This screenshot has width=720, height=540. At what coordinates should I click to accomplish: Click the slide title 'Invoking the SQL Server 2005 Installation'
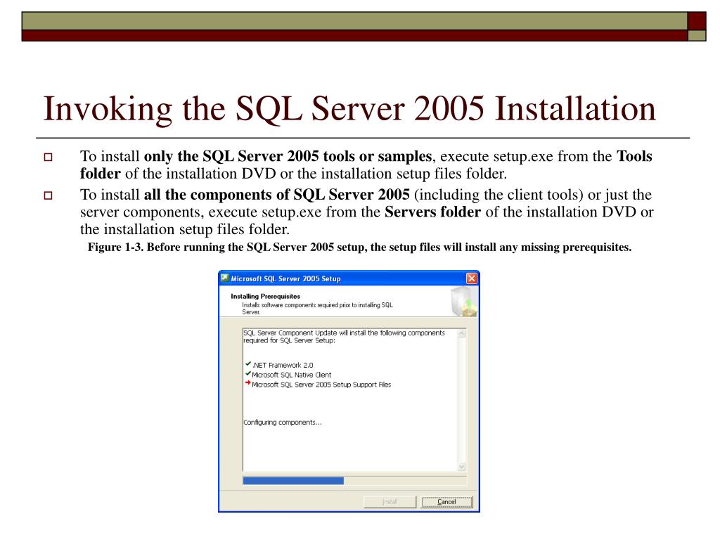click(x=349, y=109)
